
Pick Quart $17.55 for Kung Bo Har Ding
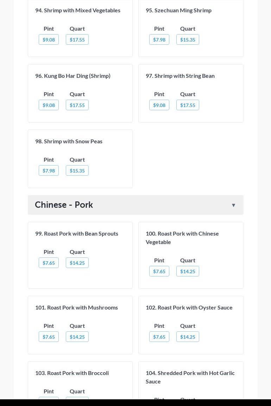click(x=77, y=105)
